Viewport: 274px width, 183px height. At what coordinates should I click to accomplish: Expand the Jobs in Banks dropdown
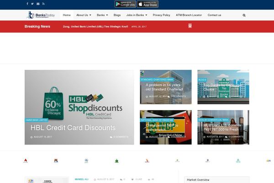click(x=137, y=15)
